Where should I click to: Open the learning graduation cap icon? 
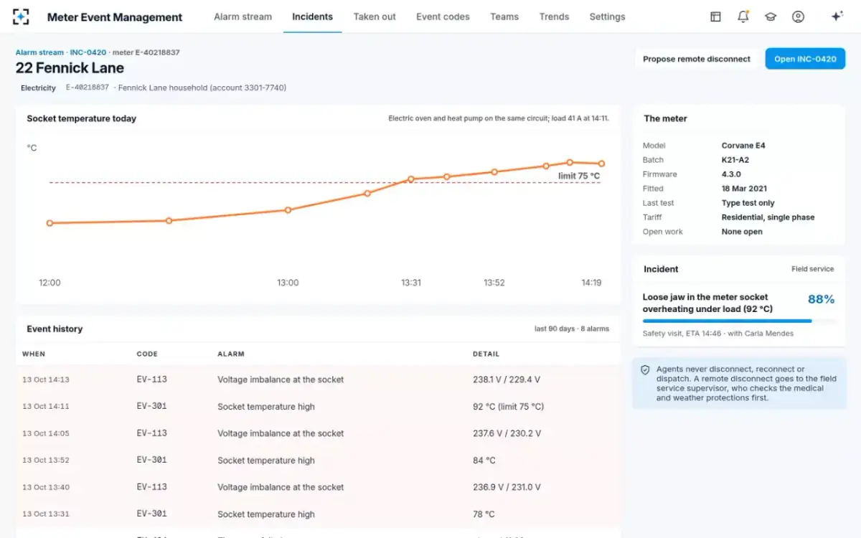(x=771, y=16)
